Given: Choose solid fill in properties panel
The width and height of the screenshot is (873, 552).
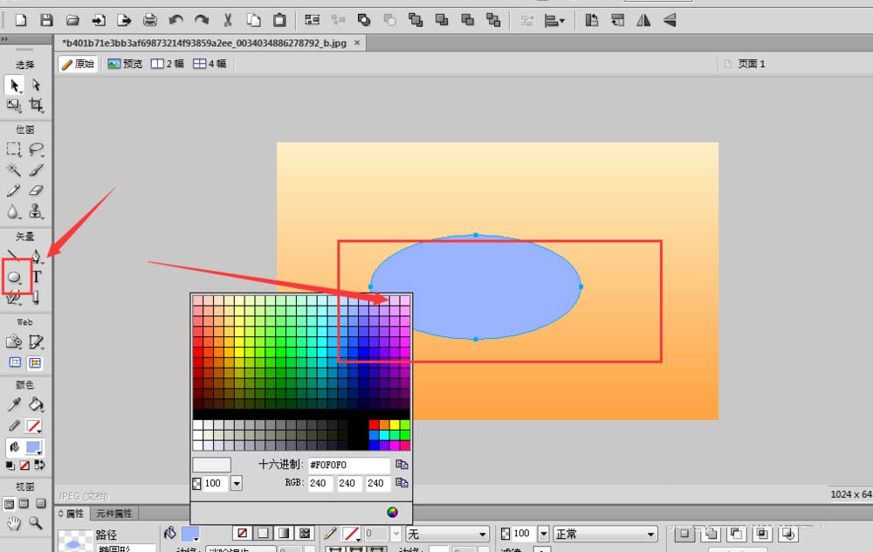Looking at the screenshot, I should [x=263, y=534].
